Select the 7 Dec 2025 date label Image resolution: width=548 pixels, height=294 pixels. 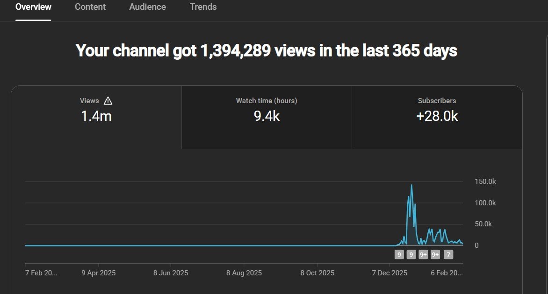tap(389, 273)
